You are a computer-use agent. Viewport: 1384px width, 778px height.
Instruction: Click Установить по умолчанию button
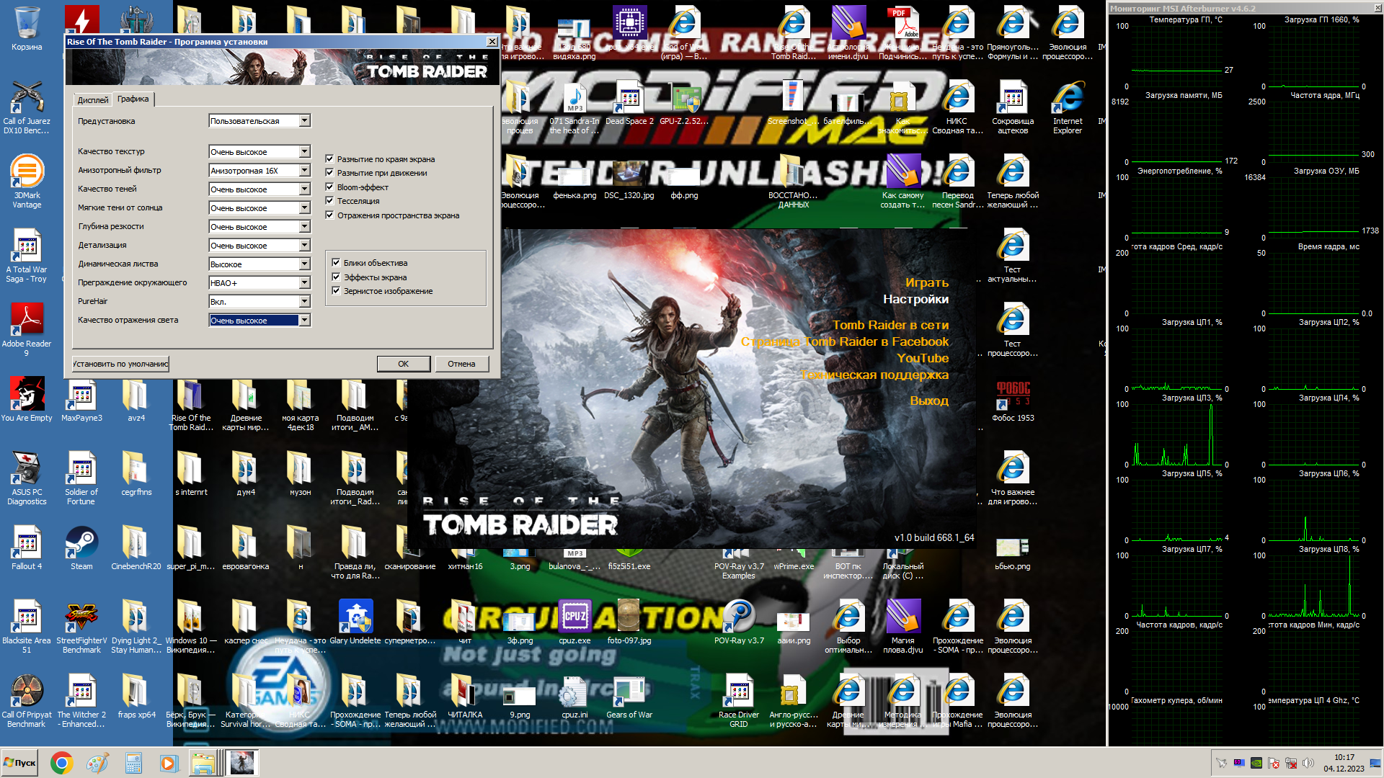120,364
